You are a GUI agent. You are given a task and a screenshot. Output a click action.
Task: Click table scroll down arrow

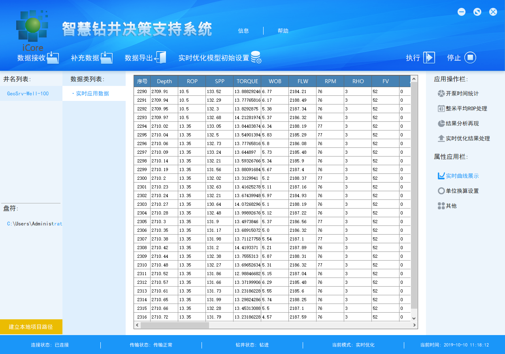tap(414, 318)
